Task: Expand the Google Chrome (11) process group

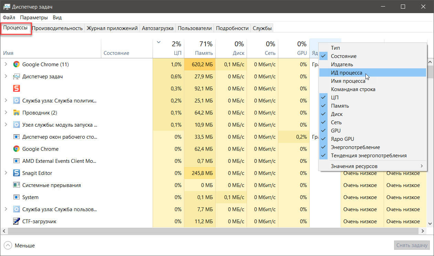Action: [6, 64]
